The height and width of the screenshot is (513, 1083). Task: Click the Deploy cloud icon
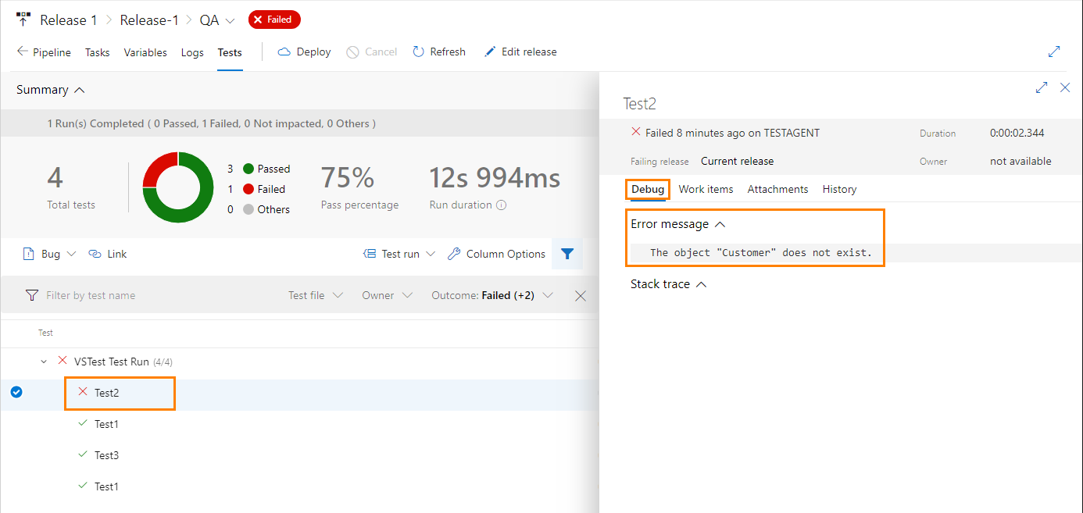pyautogui.click(x=283, y=52)
